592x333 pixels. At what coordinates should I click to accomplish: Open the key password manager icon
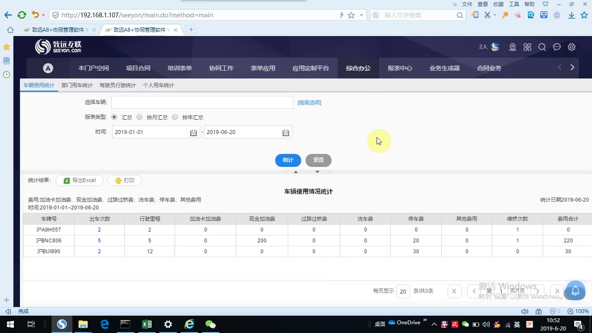click(505, 15)
